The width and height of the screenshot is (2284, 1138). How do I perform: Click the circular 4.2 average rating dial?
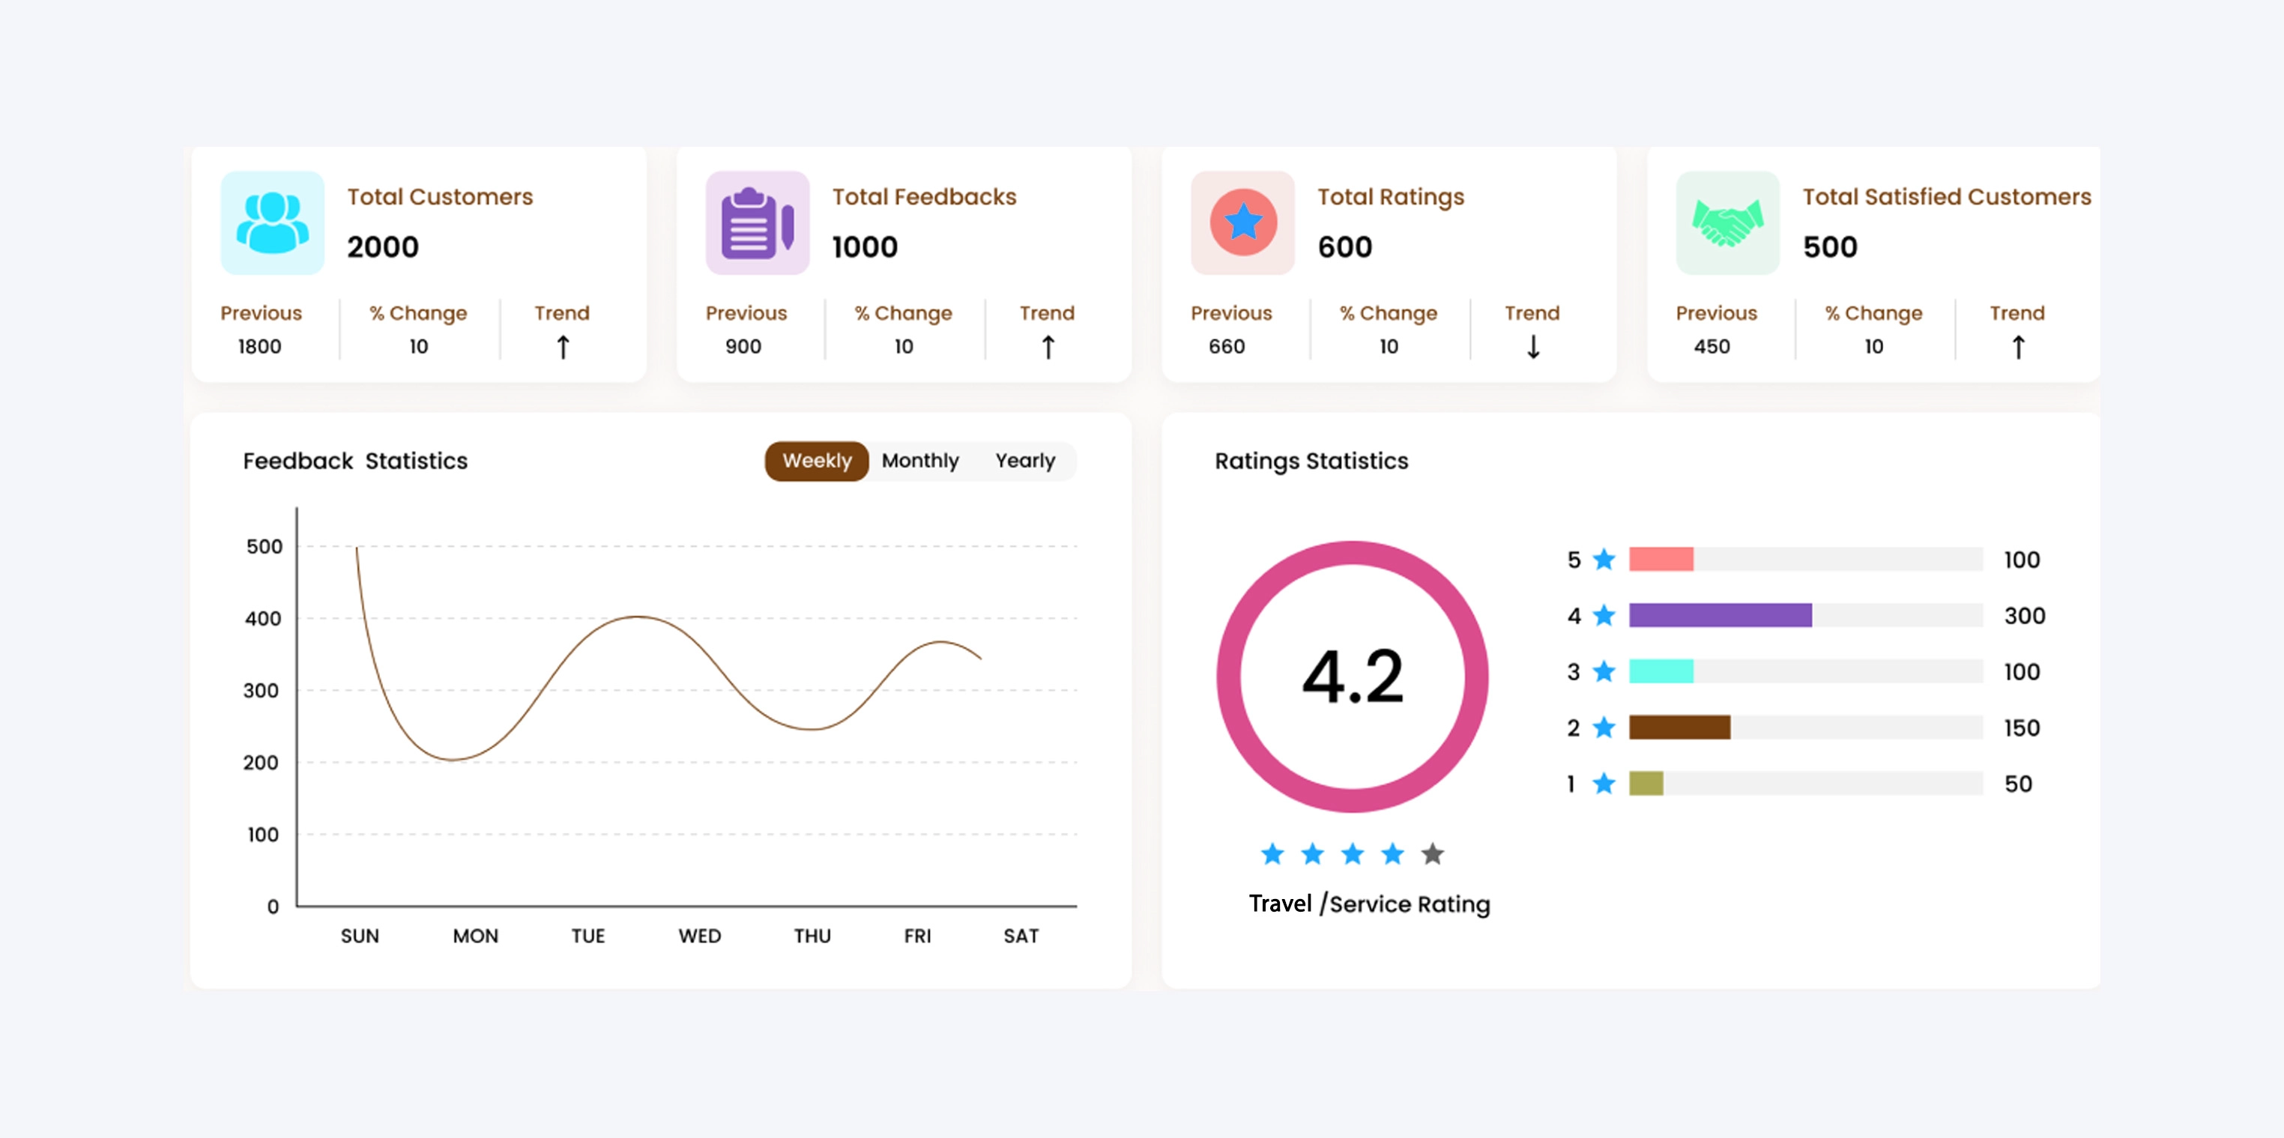[x=1350, y=676]
